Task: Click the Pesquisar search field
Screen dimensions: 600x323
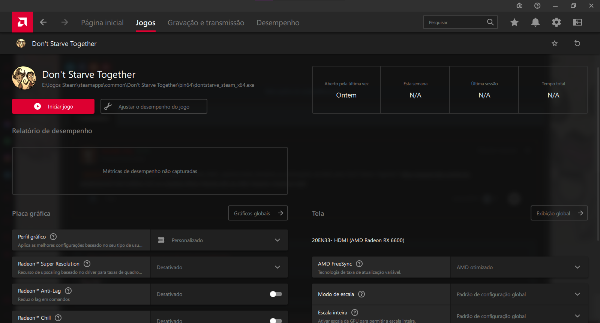Action: pyautogui.click(x=456, y=22)
